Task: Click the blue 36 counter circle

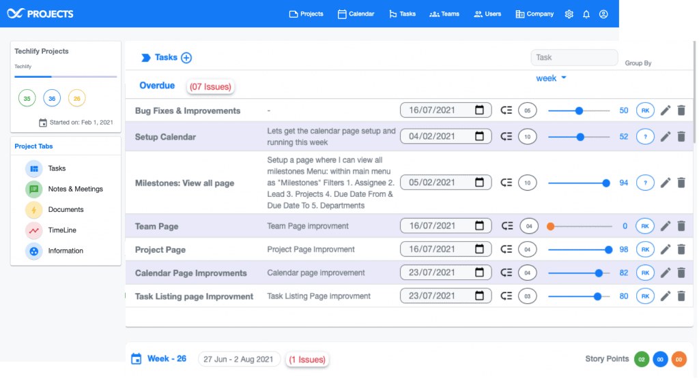Action: point(52,98)
